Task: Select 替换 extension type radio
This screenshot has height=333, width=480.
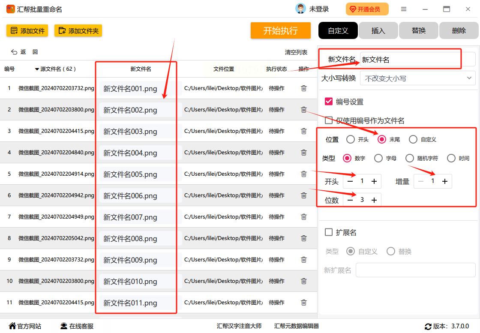Action: pos(391,251)
